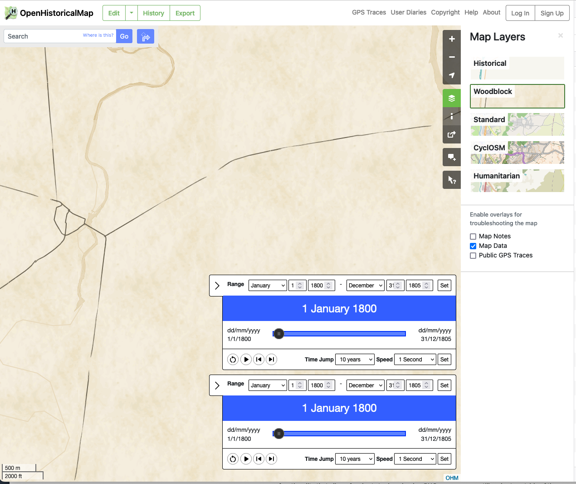Open the map layers panel icon
This screenshot has height=484, width=576.
(452, 98)
